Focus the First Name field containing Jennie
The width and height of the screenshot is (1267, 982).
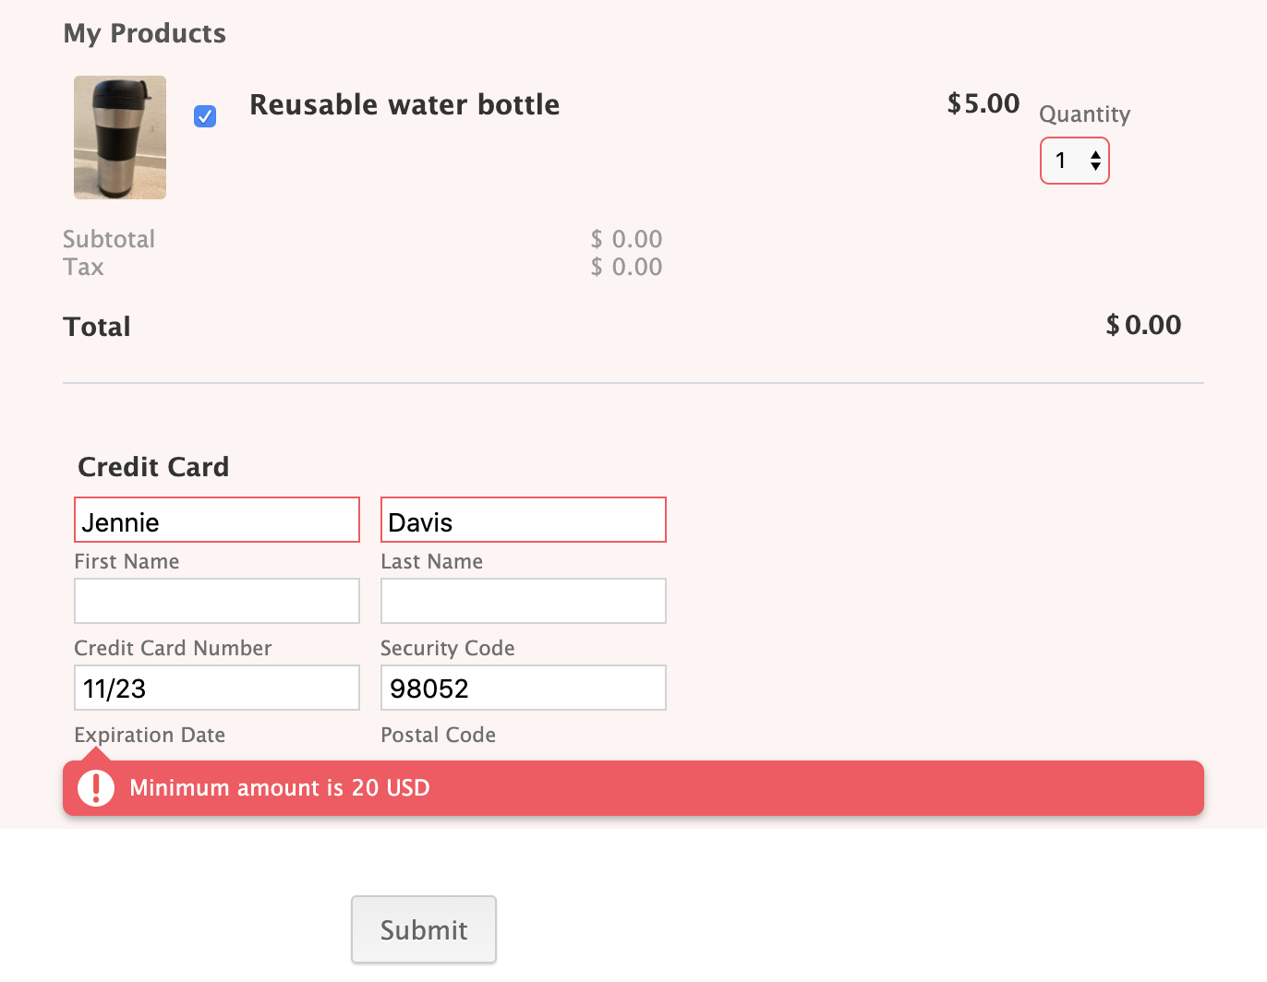click(216, 521)
